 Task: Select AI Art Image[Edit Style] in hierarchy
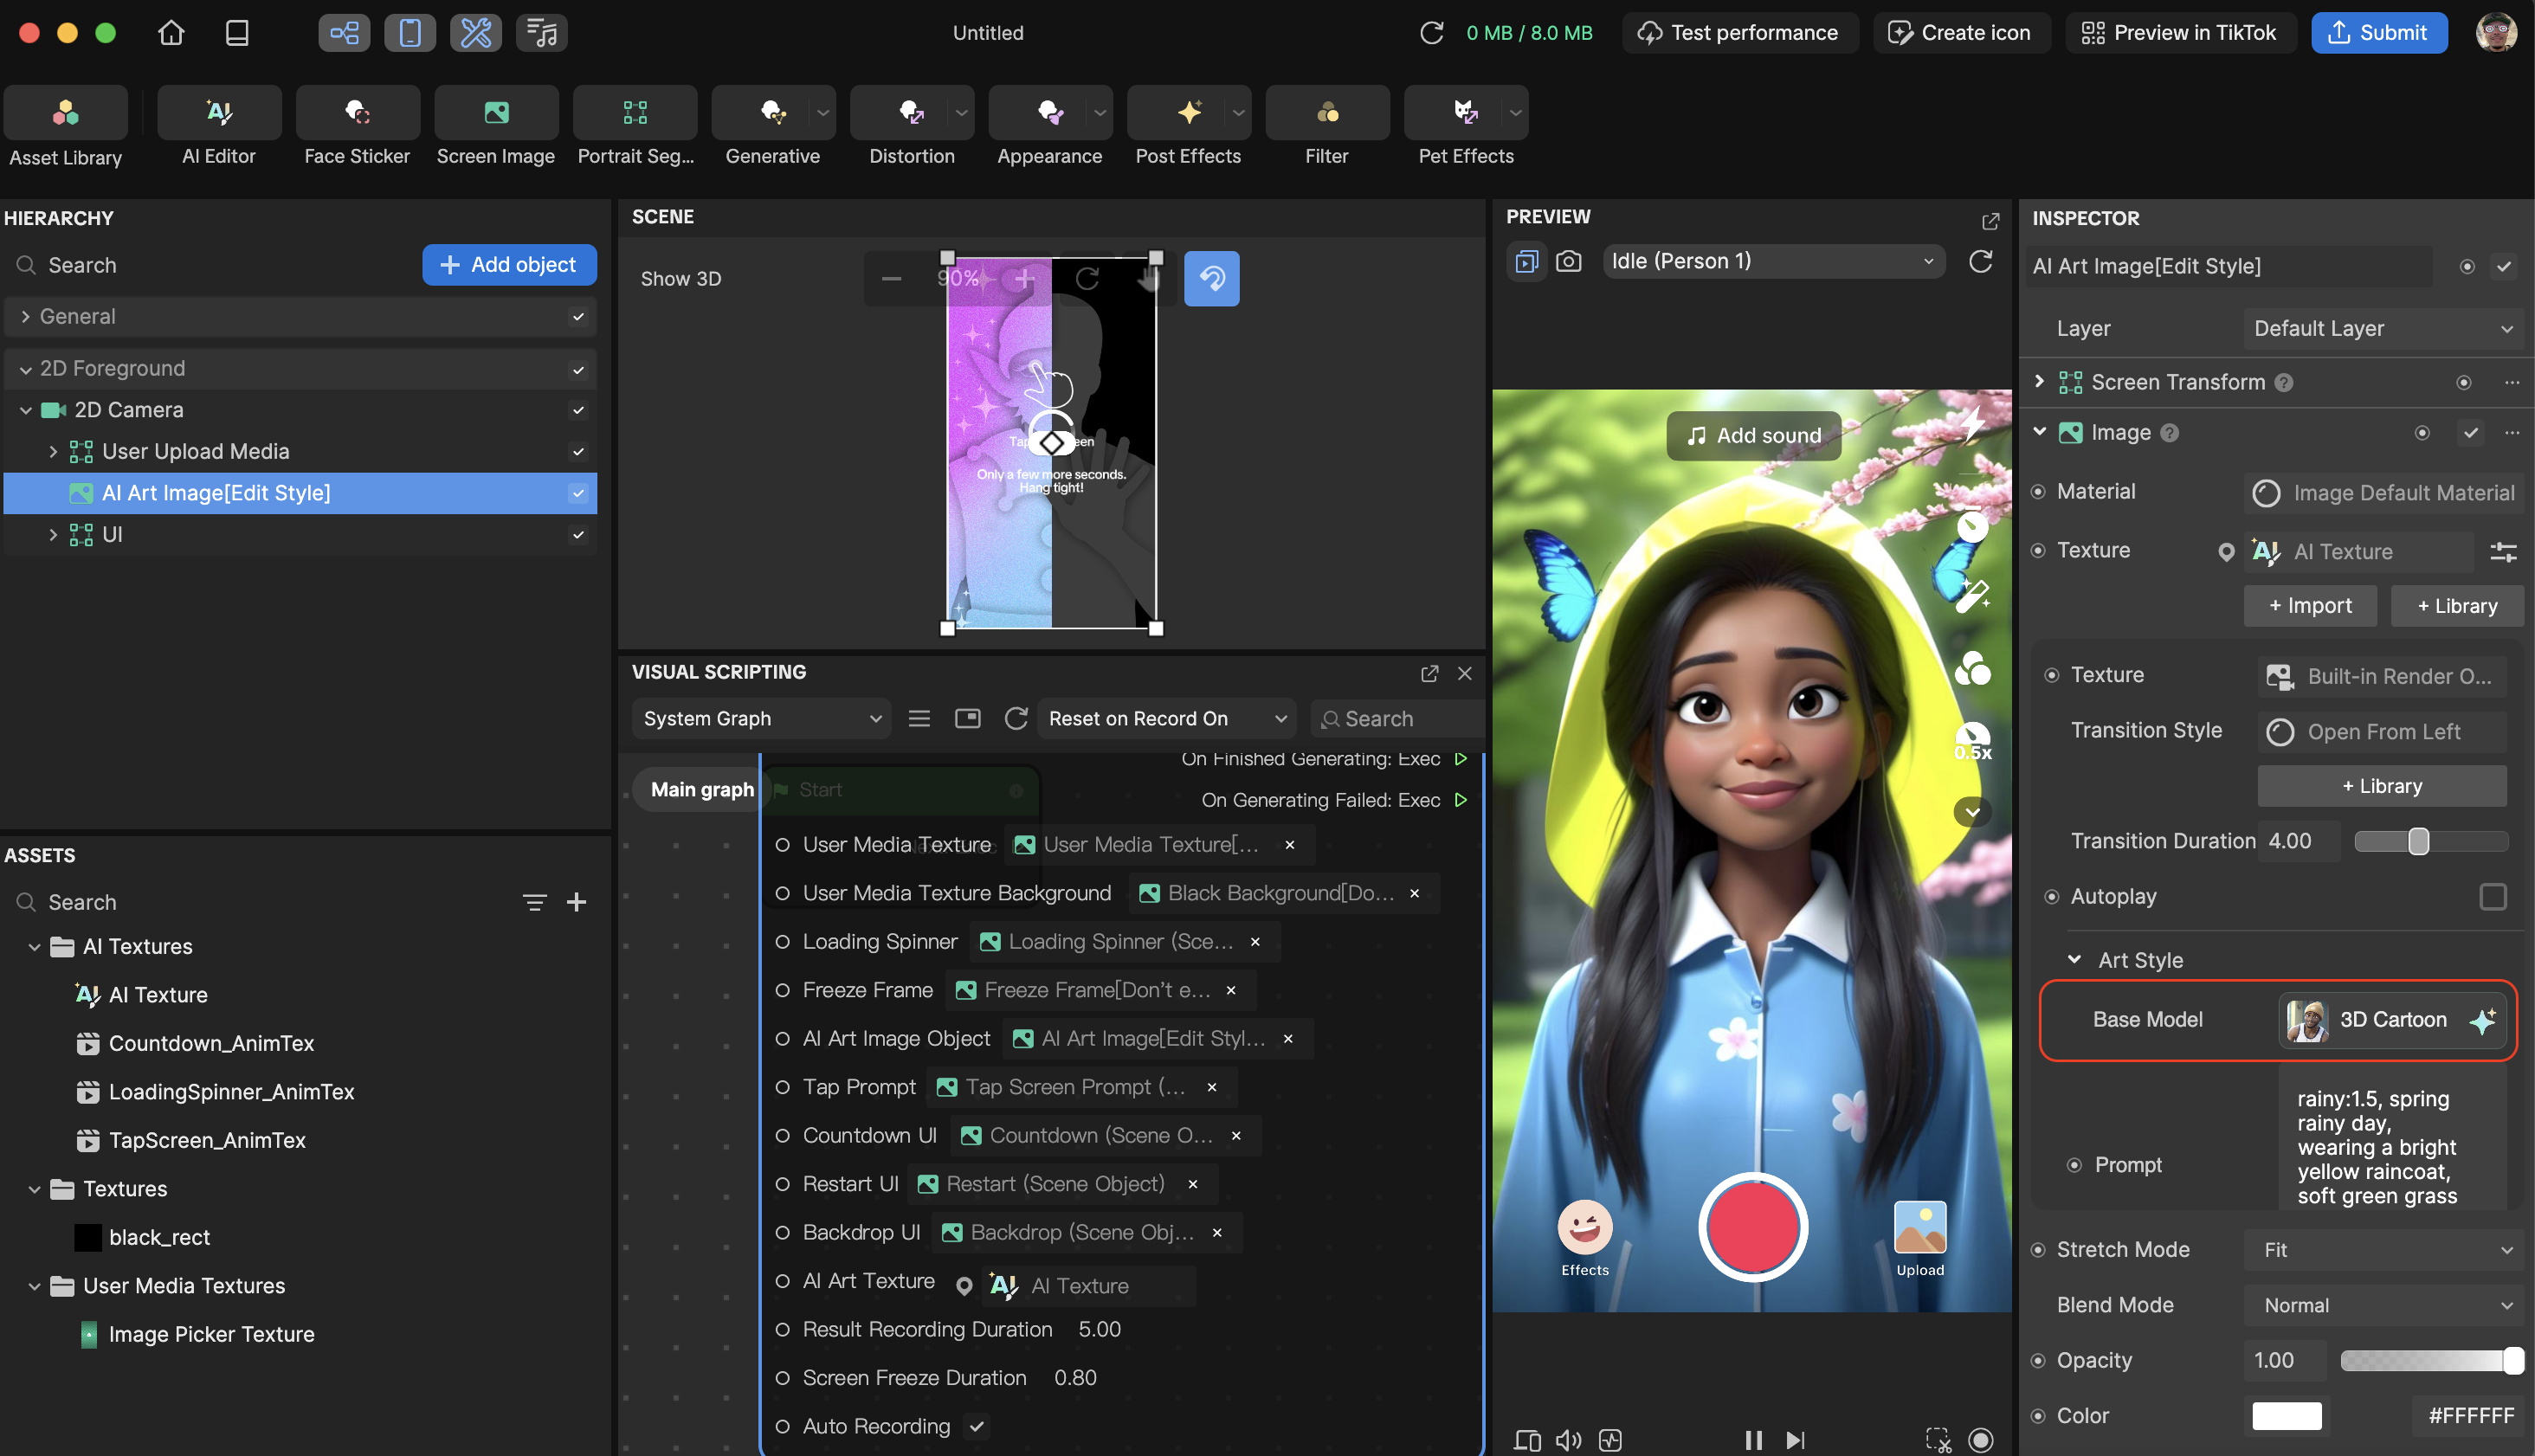[x=300, y=493]
